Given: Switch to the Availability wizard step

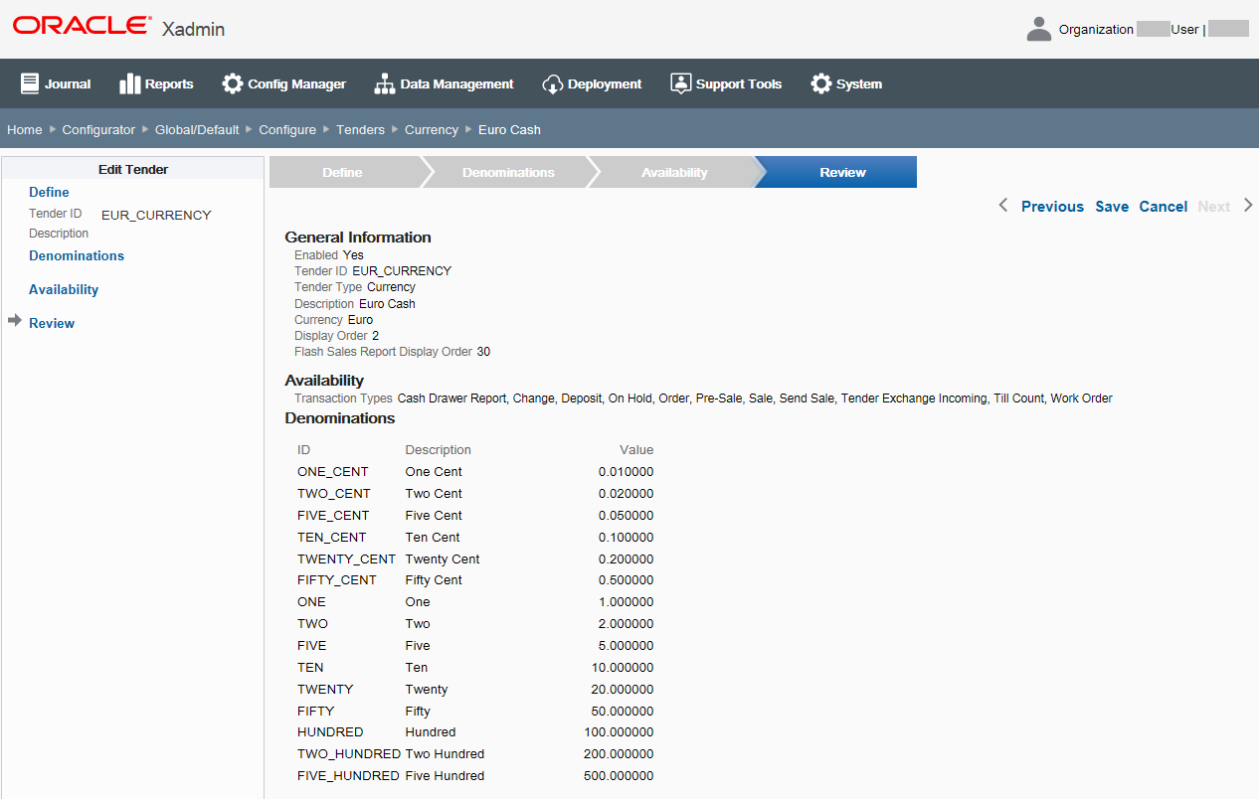Looking at the screenshot, I should point(674,171).
